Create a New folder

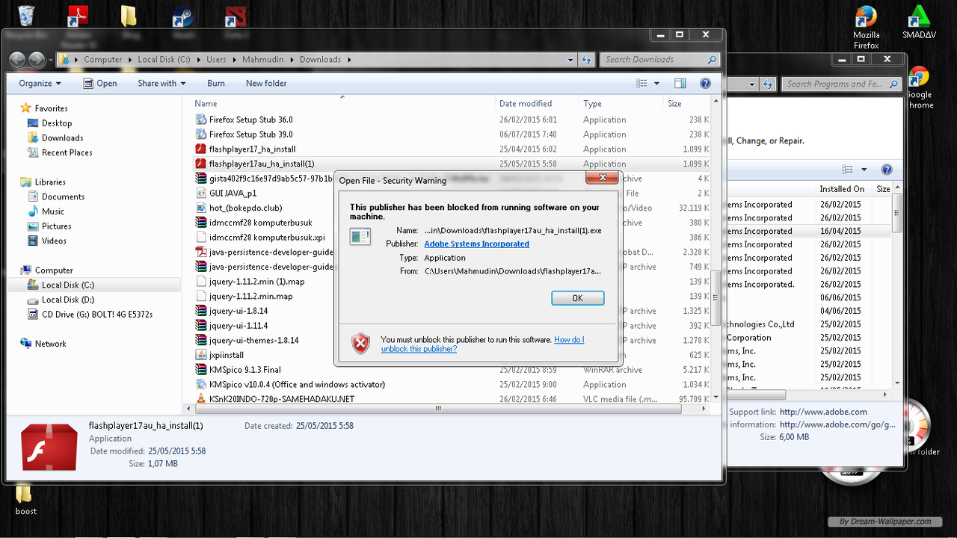[266, 83]
